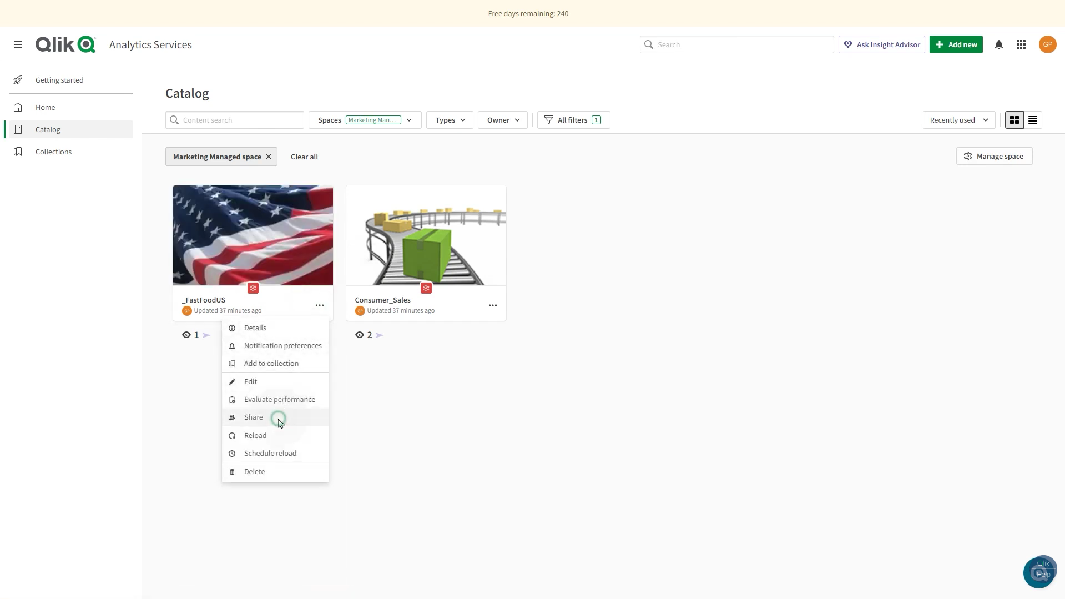Click the _FastFoodUS app title

[204, 300]
